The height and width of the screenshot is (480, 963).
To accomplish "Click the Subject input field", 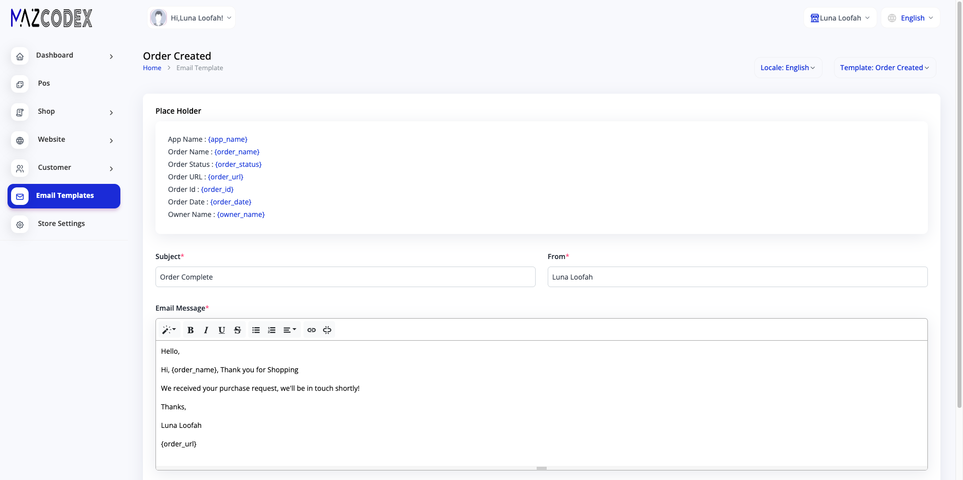I will [346, 277].
